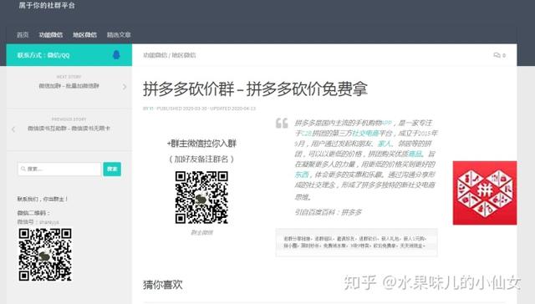Open previous story 微信读书互助群 link
This screenshot has width=535, height=304.
69,129
